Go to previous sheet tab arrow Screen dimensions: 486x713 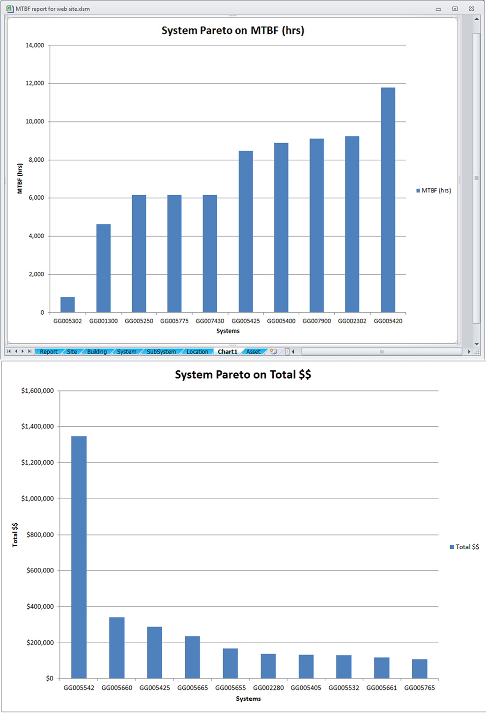[x=16, y=352]
